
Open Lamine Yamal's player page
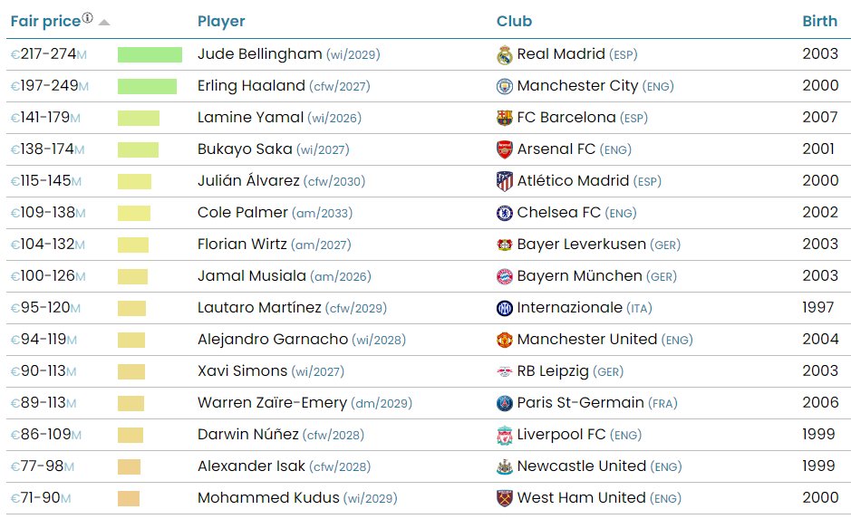coord(250,118)
